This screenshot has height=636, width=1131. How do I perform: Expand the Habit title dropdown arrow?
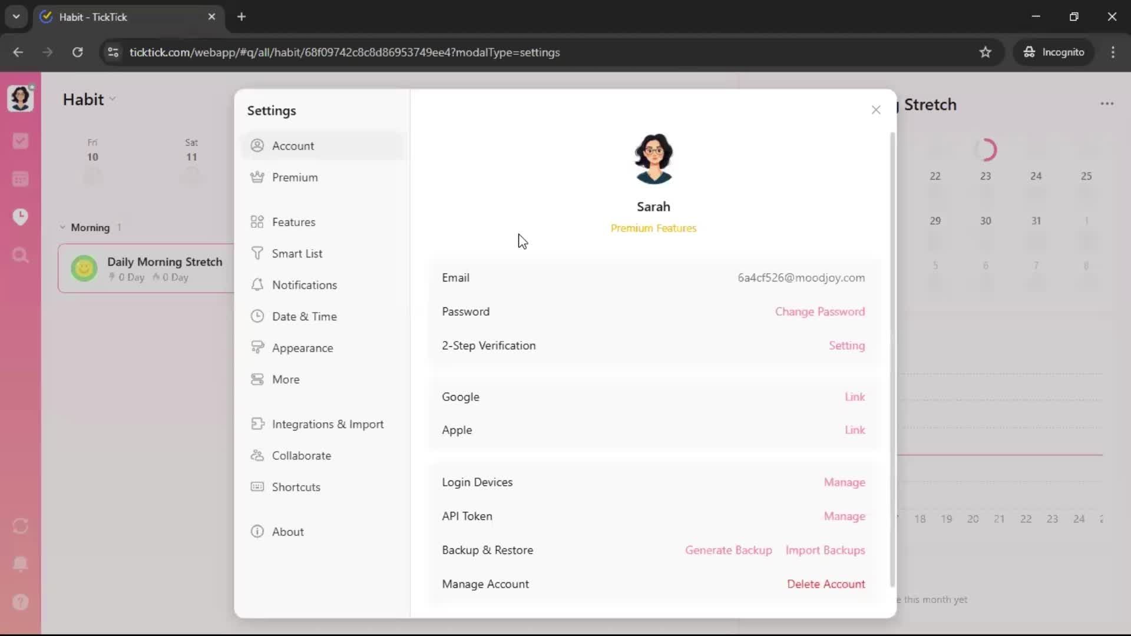pos(113,100)
